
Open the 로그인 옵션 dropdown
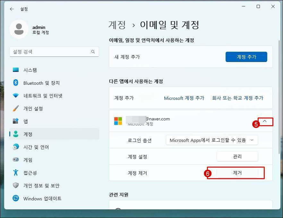[212, 140]
